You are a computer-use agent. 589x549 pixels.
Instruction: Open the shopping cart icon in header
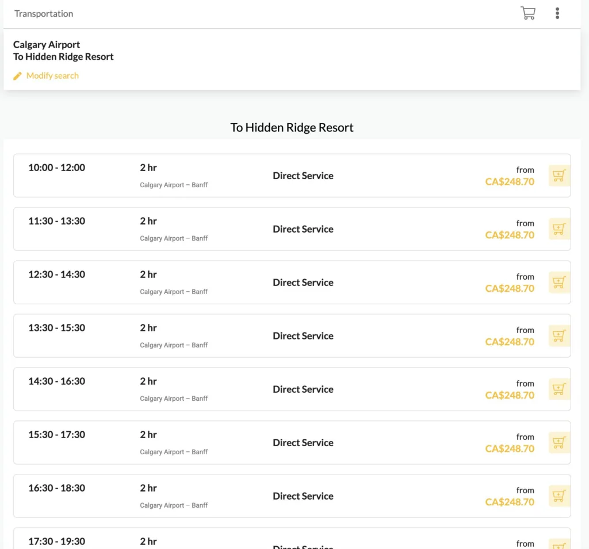(528, 13)
